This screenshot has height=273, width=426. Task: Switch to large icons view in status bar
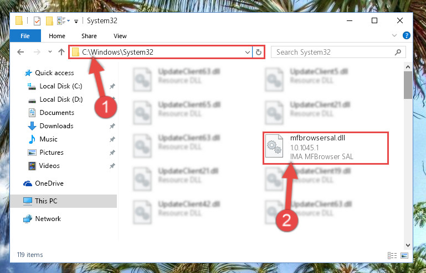tap(404, 255)
